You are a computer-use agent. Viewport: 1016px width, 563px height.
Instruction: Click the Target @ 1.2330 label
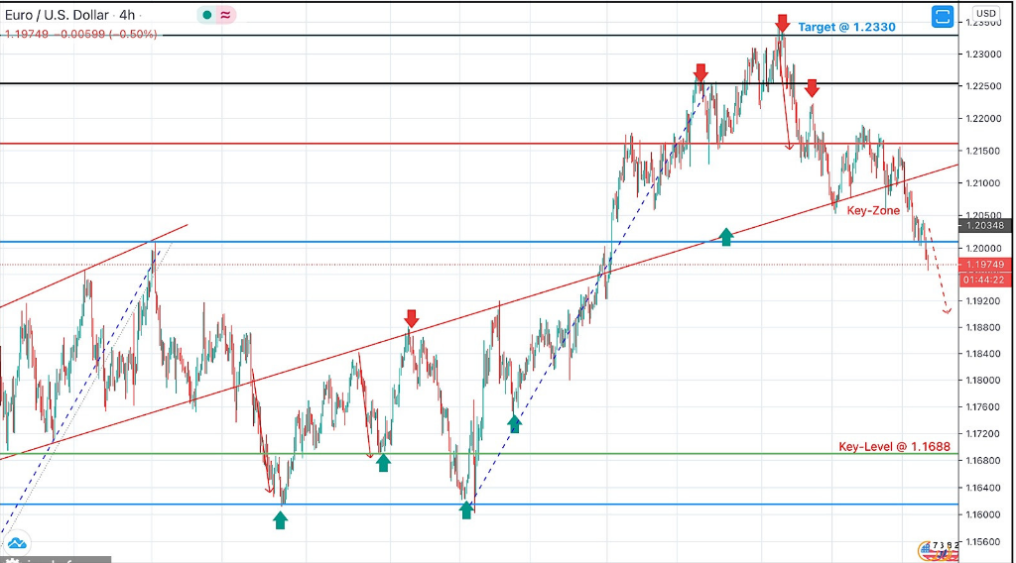point(846,27)
